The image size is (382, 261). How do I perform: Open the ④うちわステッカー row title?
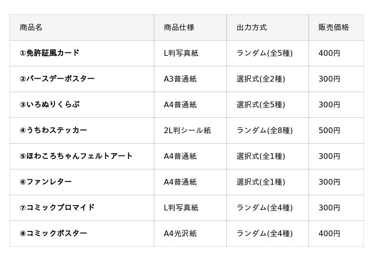tap(53, 130)
